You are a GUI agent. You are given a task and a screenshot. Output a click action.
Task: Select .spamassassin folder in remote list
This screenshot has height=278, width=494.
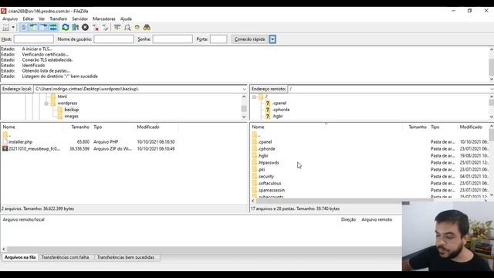coord(271,191)
